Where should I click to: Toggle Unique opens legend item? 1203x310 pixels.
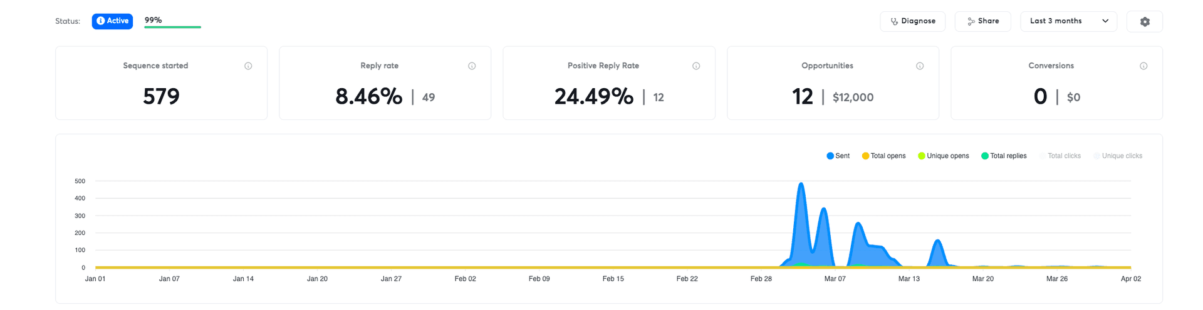(x=944, y=156)
